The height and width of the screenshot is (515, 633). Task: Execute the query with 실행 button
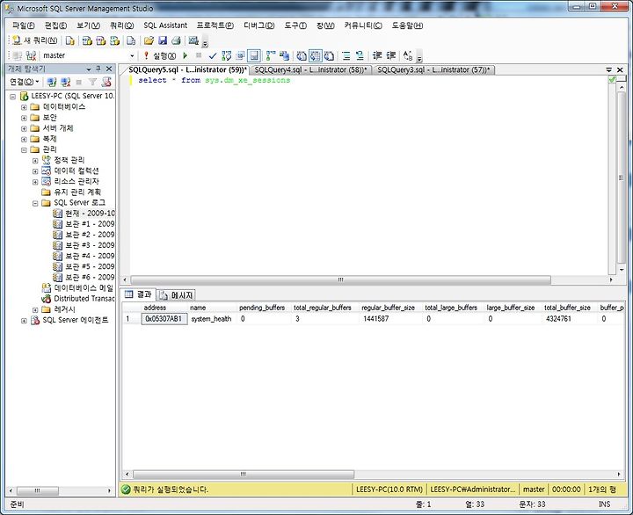[x=160, y=55]
